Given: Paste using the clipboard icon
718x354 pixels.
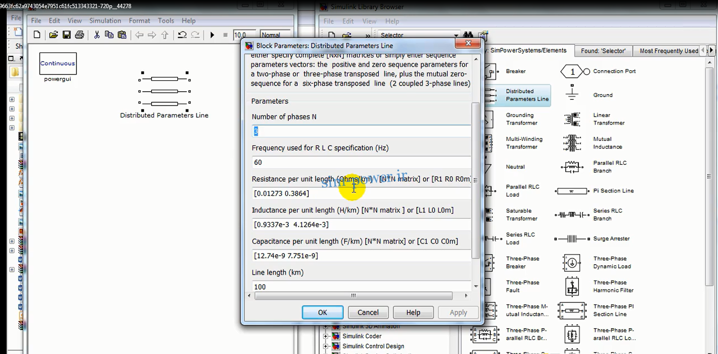Looking at the screenshot, I should [x=122, y=35].
